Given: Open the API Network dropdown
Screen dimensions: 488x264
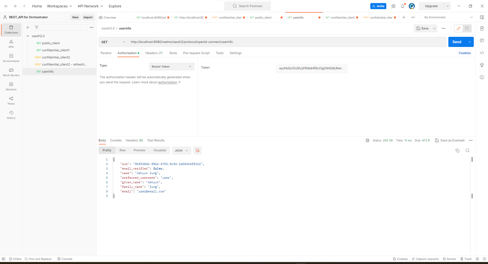Looking at the screenshot, I should tap(90, 6).
